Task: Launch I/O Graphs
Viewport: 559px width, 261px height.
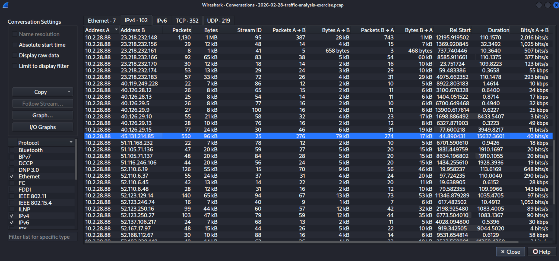Action: pyautogui.click(x=43, y=127)
